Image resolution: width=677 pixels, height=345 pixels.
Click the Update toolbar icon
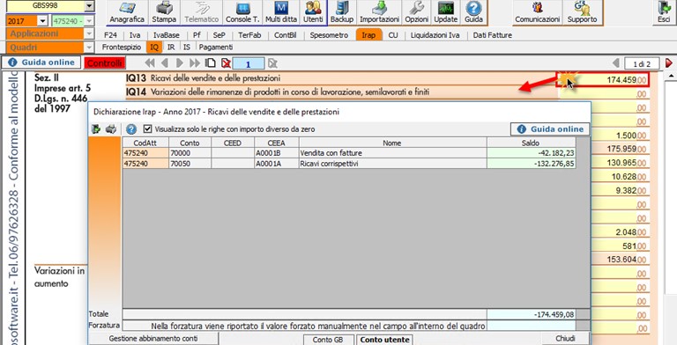point(445,12)
